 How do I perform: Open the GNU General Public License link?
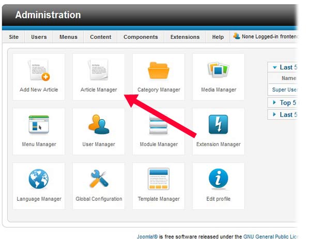270,236
